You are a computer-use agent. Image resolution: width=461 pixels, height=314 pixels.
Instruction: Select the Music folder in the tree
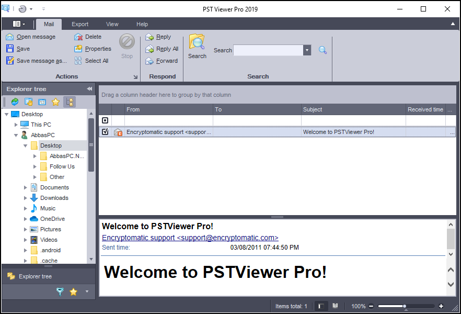click(48, 208)
